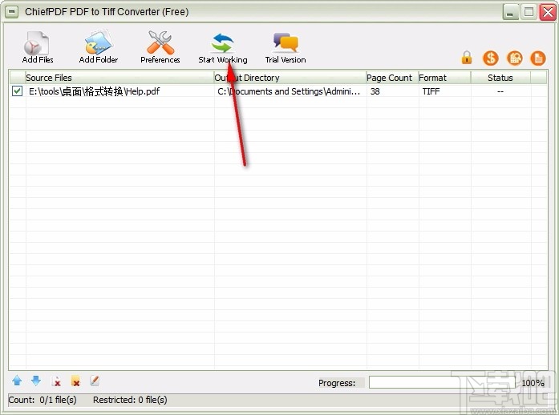Viewport: 559px width, 415px height.
Task: Uncheck the Help.pdf row checkbox
Action: pyautogui.click(x=17, y=91)
